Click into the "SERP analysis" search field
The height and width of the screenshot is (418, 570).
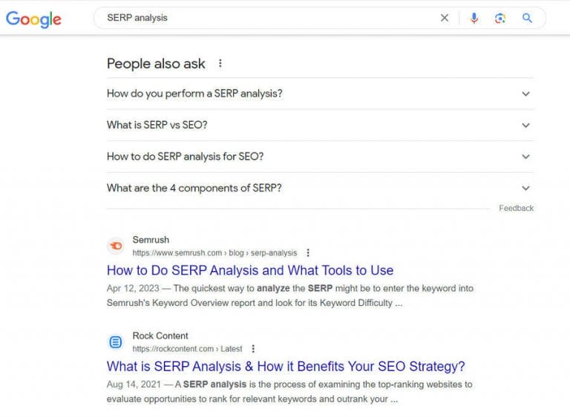267,18
